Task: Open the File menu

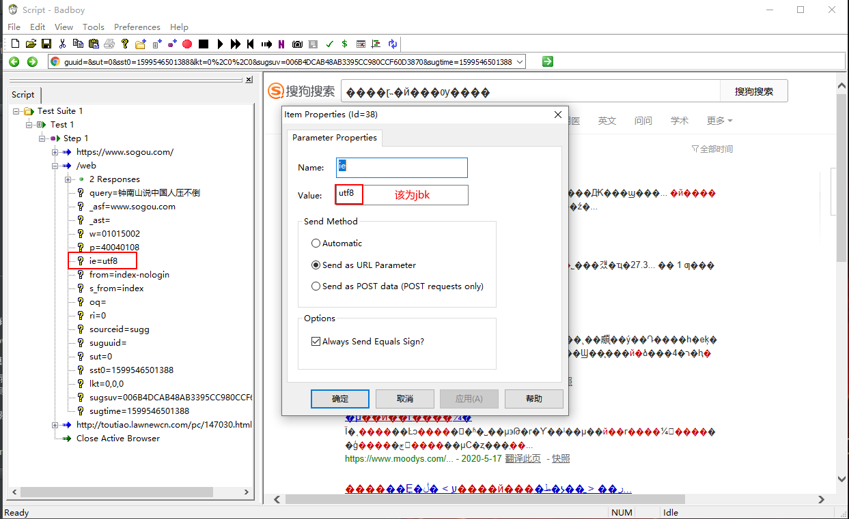Action: pos(14,27)
